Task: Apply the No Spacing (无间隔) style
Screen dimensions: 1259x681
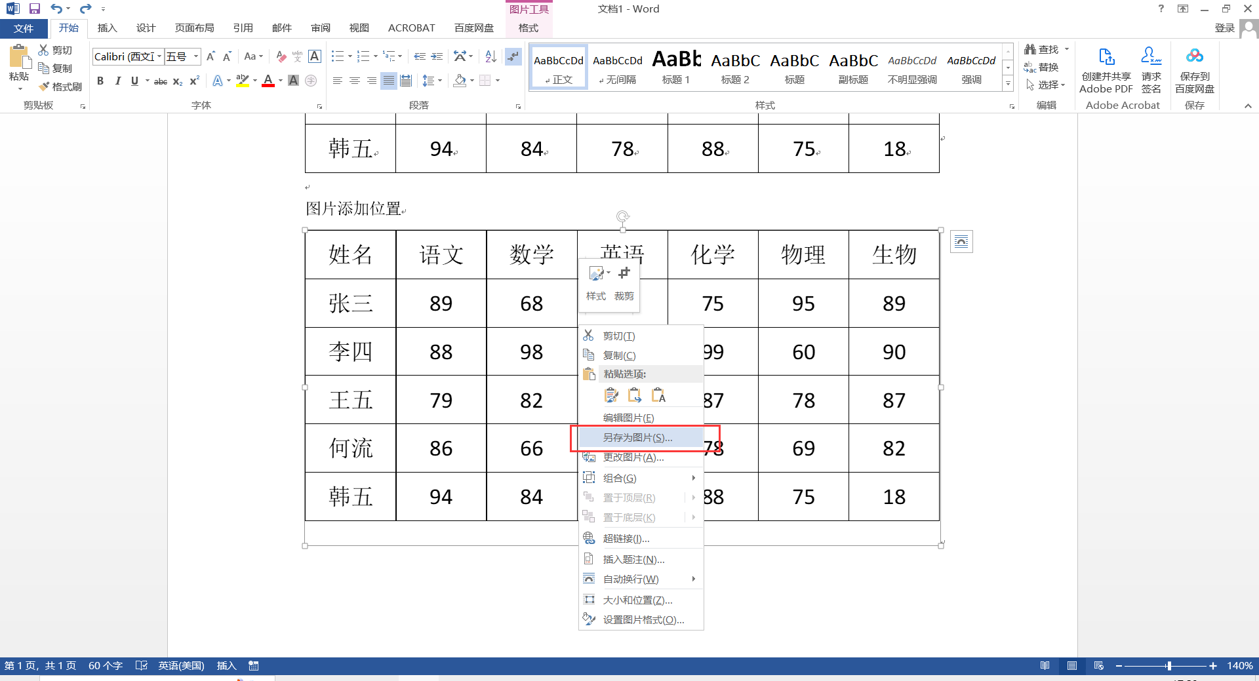Action: point(617,68)
